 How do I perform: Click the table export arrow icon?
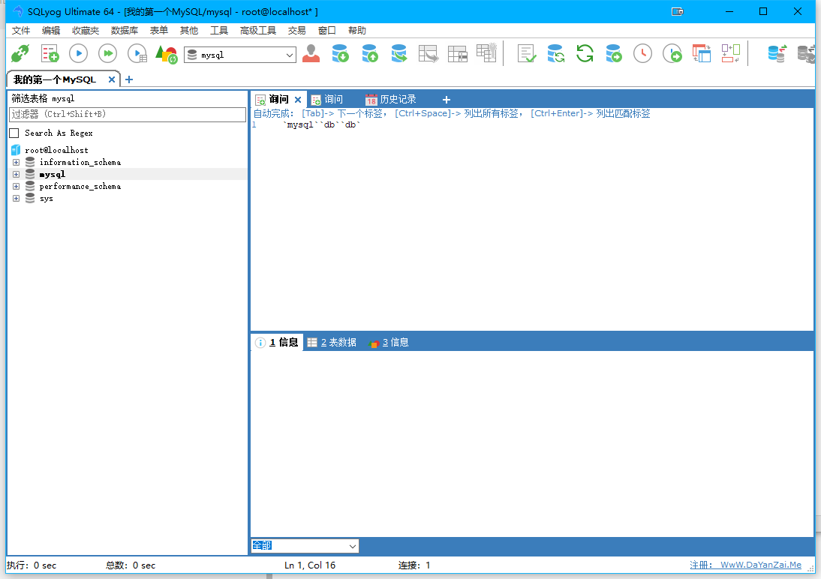pos(429,53)
